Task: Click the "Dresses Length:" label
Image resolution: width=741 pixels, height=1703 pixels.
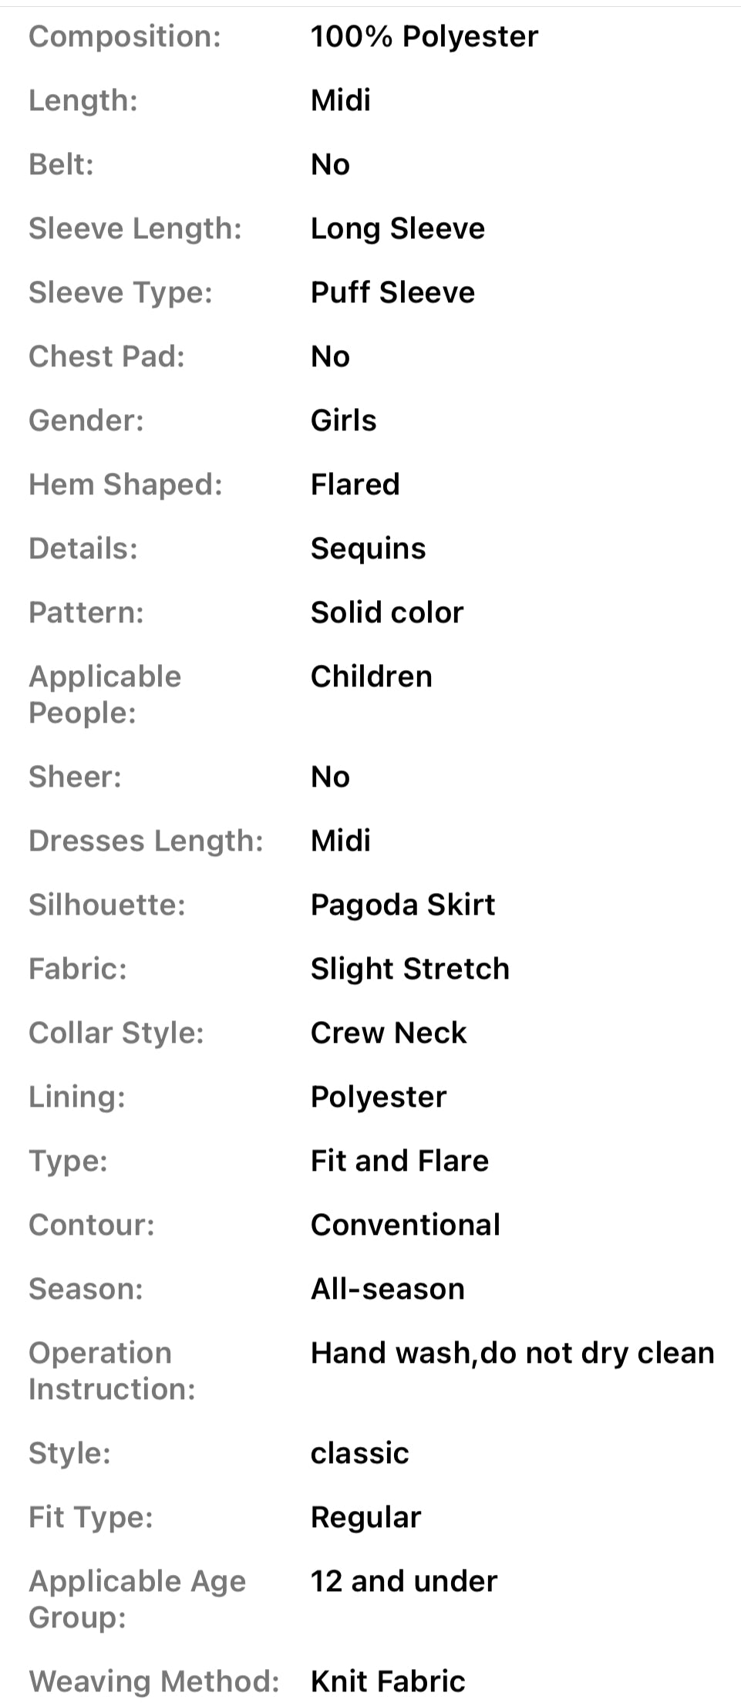Action: pyautogui.click(x=146, y=841)
